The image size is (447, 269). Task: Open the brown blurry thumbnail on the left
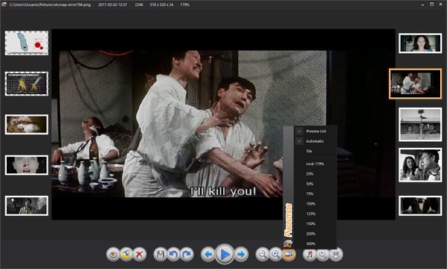tap(27, 125)
